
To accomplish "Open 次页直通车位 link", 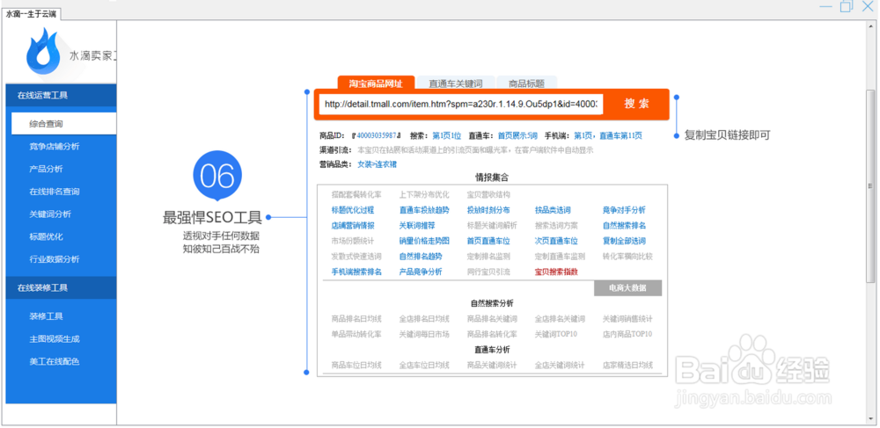I will point(556,241).
